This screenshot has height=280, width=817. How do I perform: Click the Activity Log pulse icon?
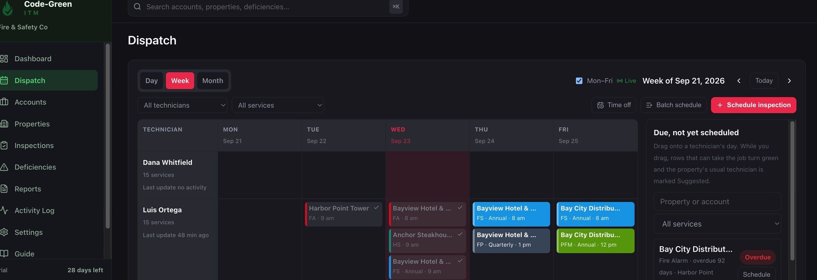4,211
